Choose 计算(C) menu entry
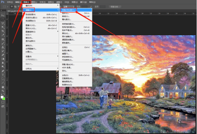 (41, 52)
